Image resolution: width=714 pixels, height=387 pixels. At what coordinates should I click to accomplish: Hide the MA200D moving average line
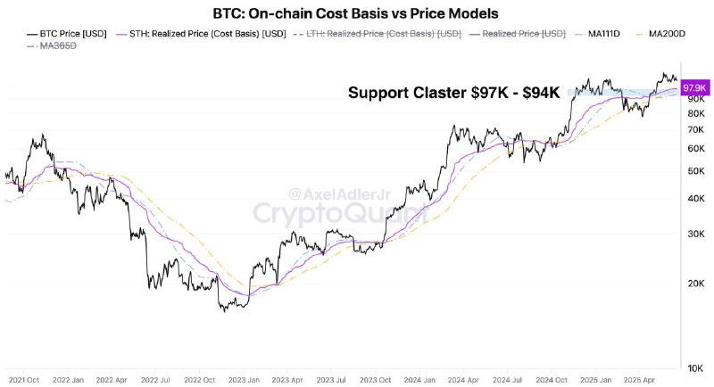click(x=660, y=34)
